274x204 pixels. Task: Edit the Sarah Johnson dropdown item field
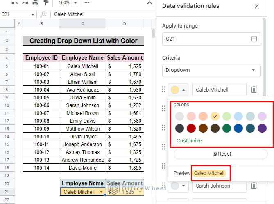[x=220, y=186]
